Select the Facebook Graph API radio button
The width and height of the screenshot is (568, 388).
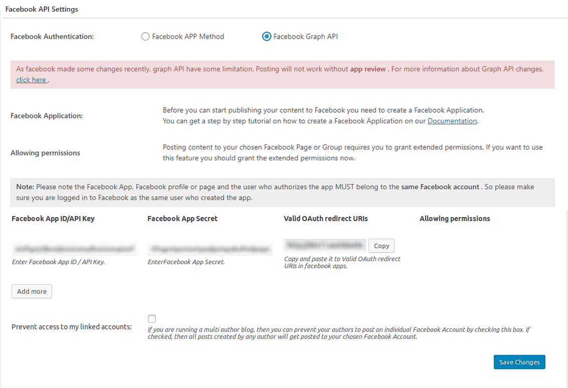pos(267,37)
